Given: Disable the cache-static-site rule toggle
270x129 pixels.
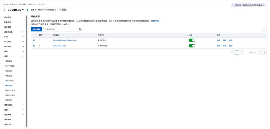Looking at the screenshot, I should click(x=192, y=46).
